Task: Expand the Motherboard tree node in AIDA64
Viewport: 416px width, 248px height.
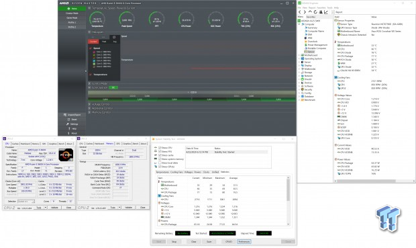Action: click(299, 55)
